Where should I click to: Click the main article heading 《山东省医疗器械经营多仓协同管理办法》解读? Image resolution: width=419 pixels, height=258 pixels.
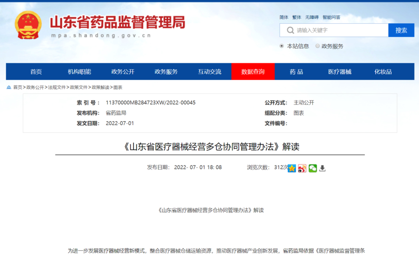pyautogui.click(x=210, y=147)
